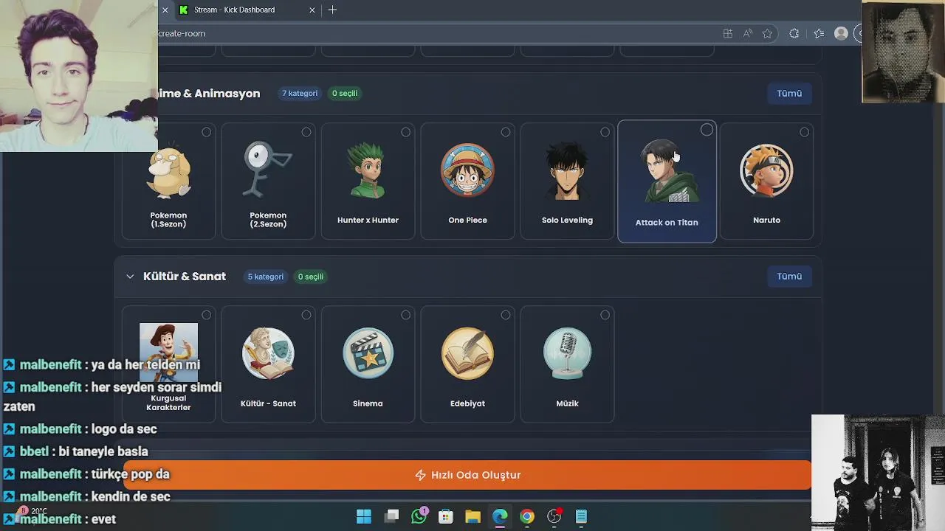Select the Psyduck Pokemon (1.Sezon) image
This screenshot has height=531, width=945.
(x=169, y=171)
